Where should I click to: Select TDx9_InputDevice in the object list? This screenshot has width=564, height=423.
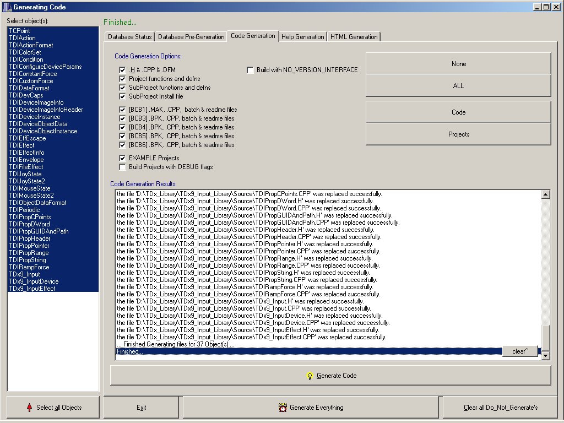pos(34,281)
